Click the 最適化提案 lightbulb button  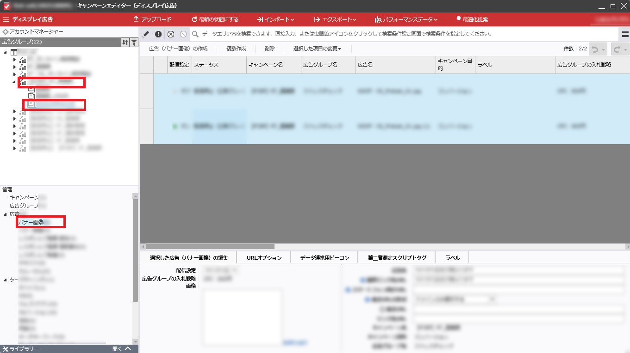coord(472,19)
